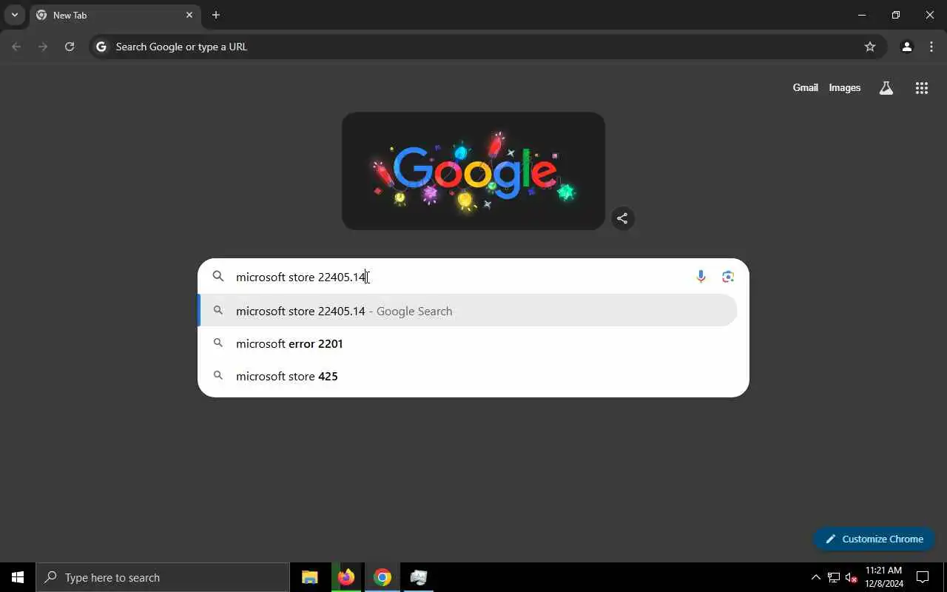Reload the page

click(x=70, y=47)
